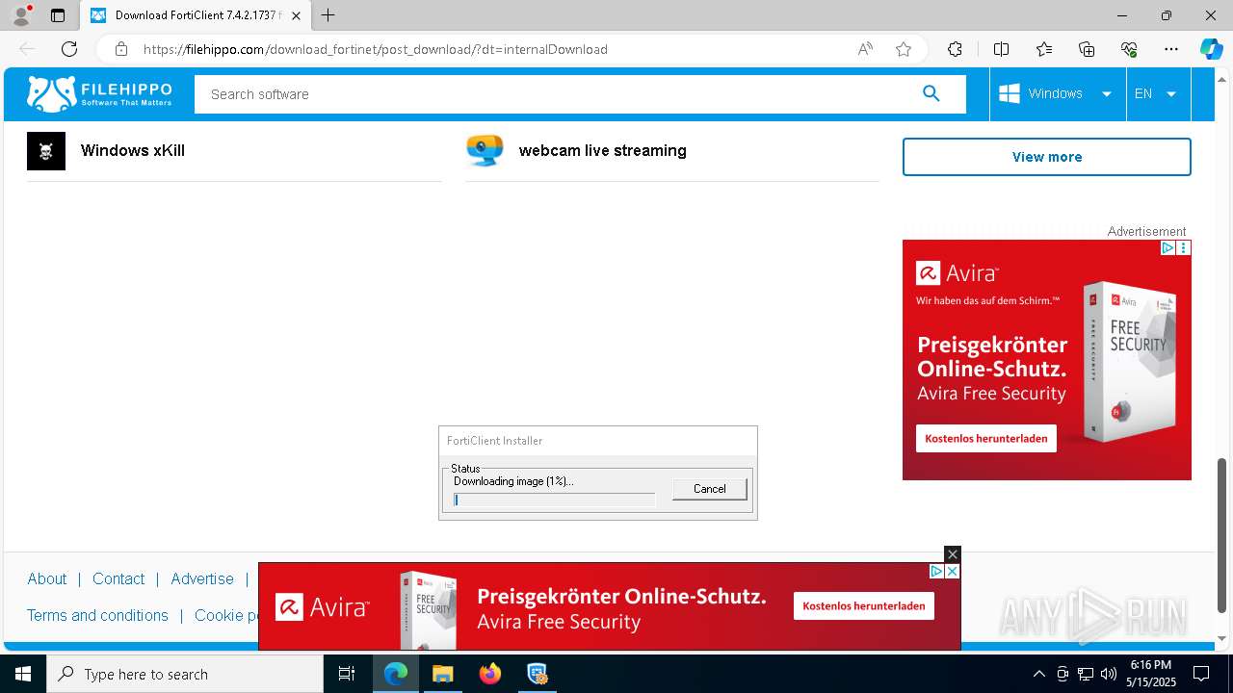This screenshot has height=693, width=1233.
Task: Open the tab actions menu icon
Action: coord(58,15)
